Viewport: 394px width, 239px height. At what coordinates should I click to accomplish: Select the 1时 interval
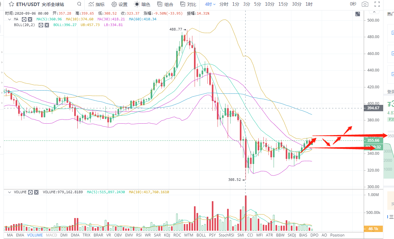[309, 4]
